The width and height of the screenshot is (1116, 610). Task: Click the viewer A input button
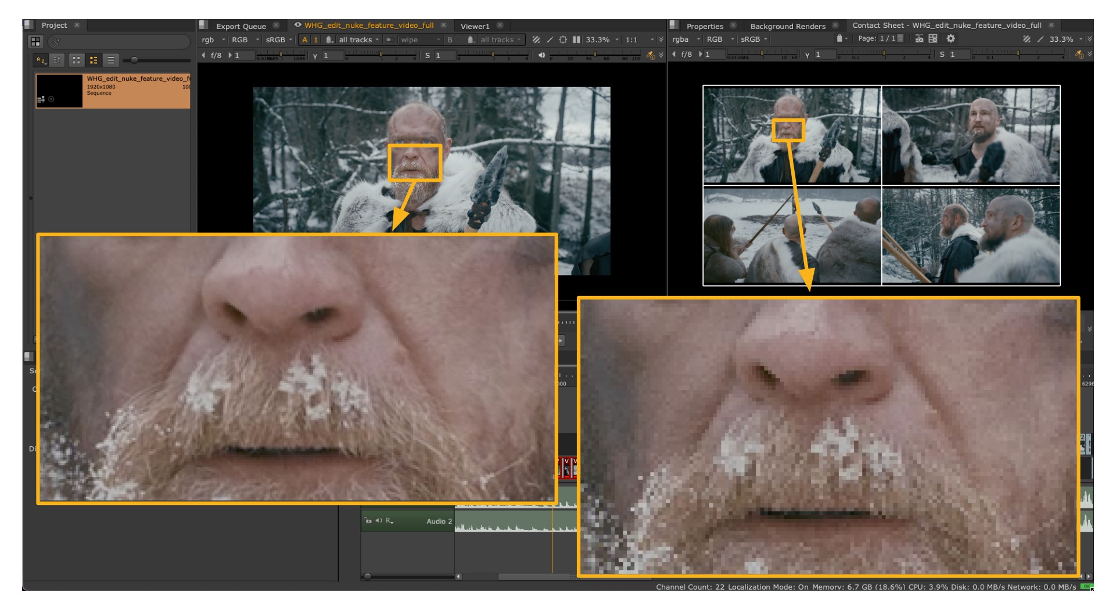pos(304,39)
